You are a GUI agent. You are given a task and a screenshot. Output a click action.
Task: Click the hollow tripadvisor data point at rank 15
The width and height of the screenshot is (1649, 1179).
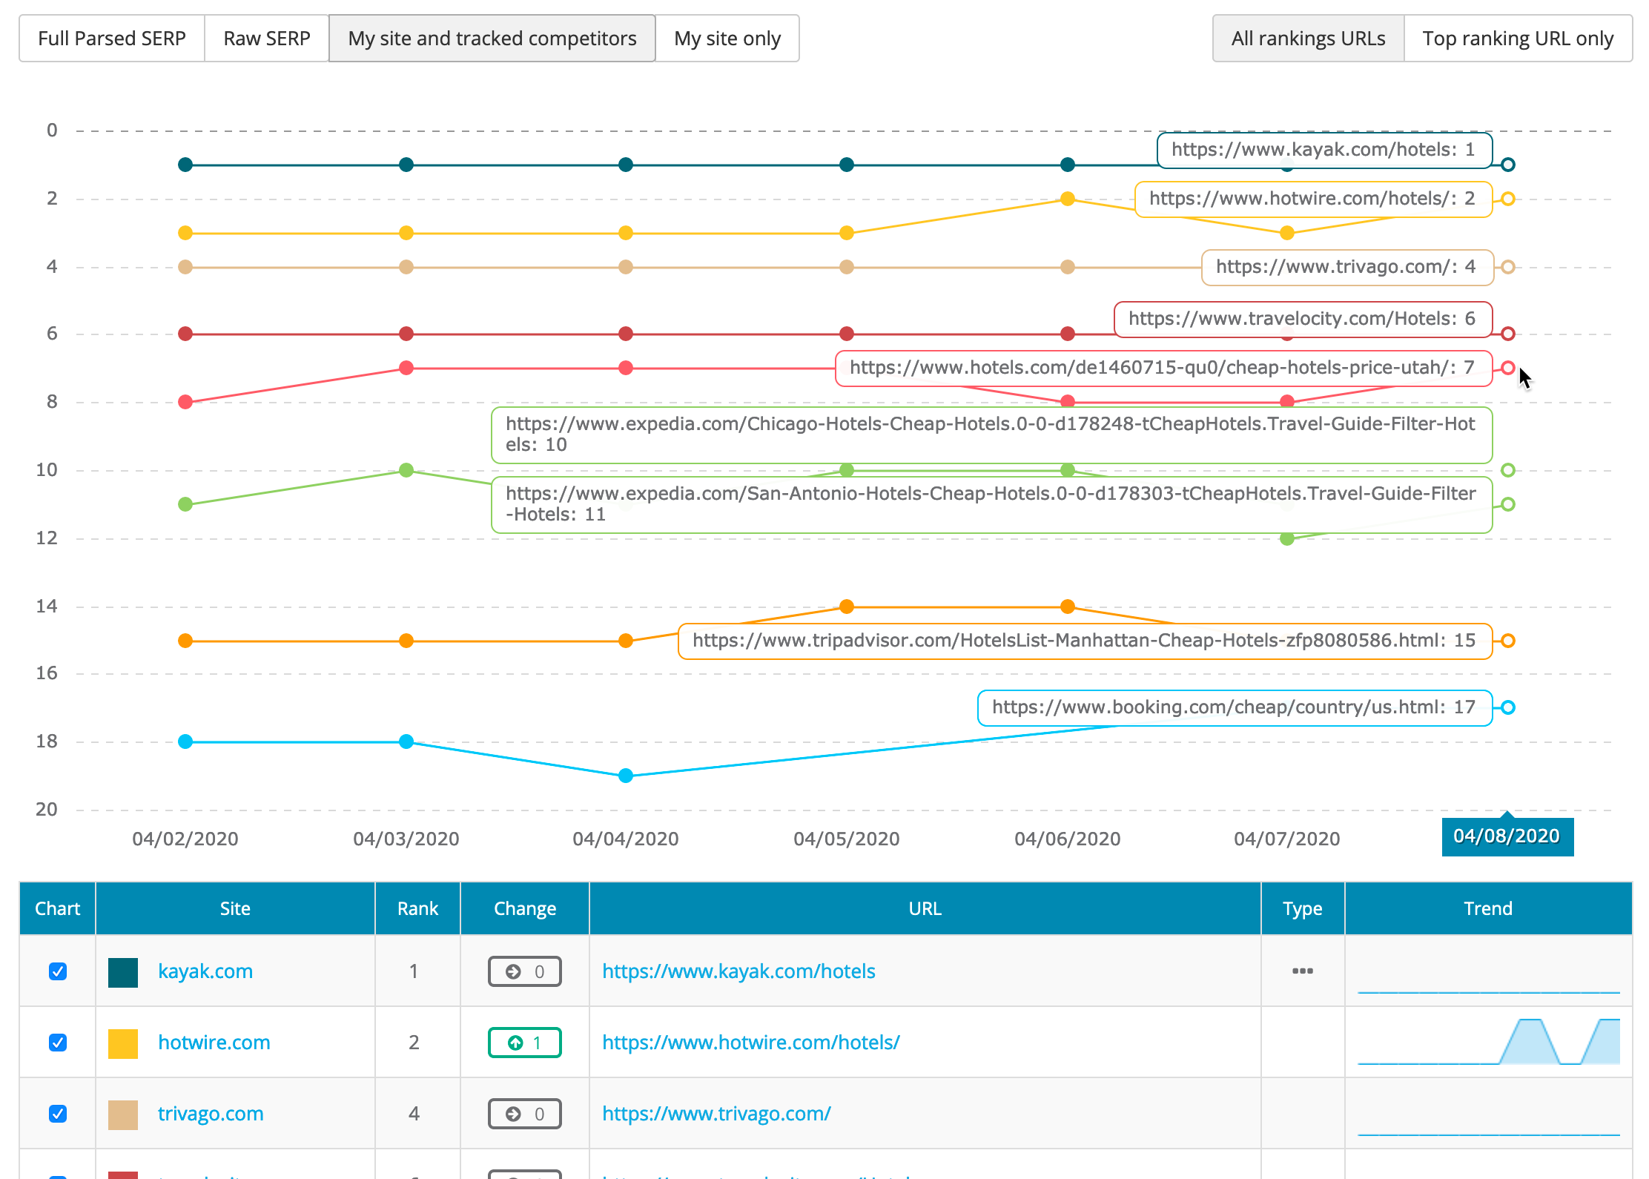pyautogui.click(x=1507, y=641)
